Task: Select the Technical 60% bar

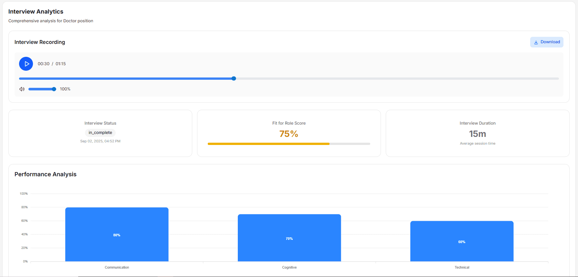Action: 462,241
